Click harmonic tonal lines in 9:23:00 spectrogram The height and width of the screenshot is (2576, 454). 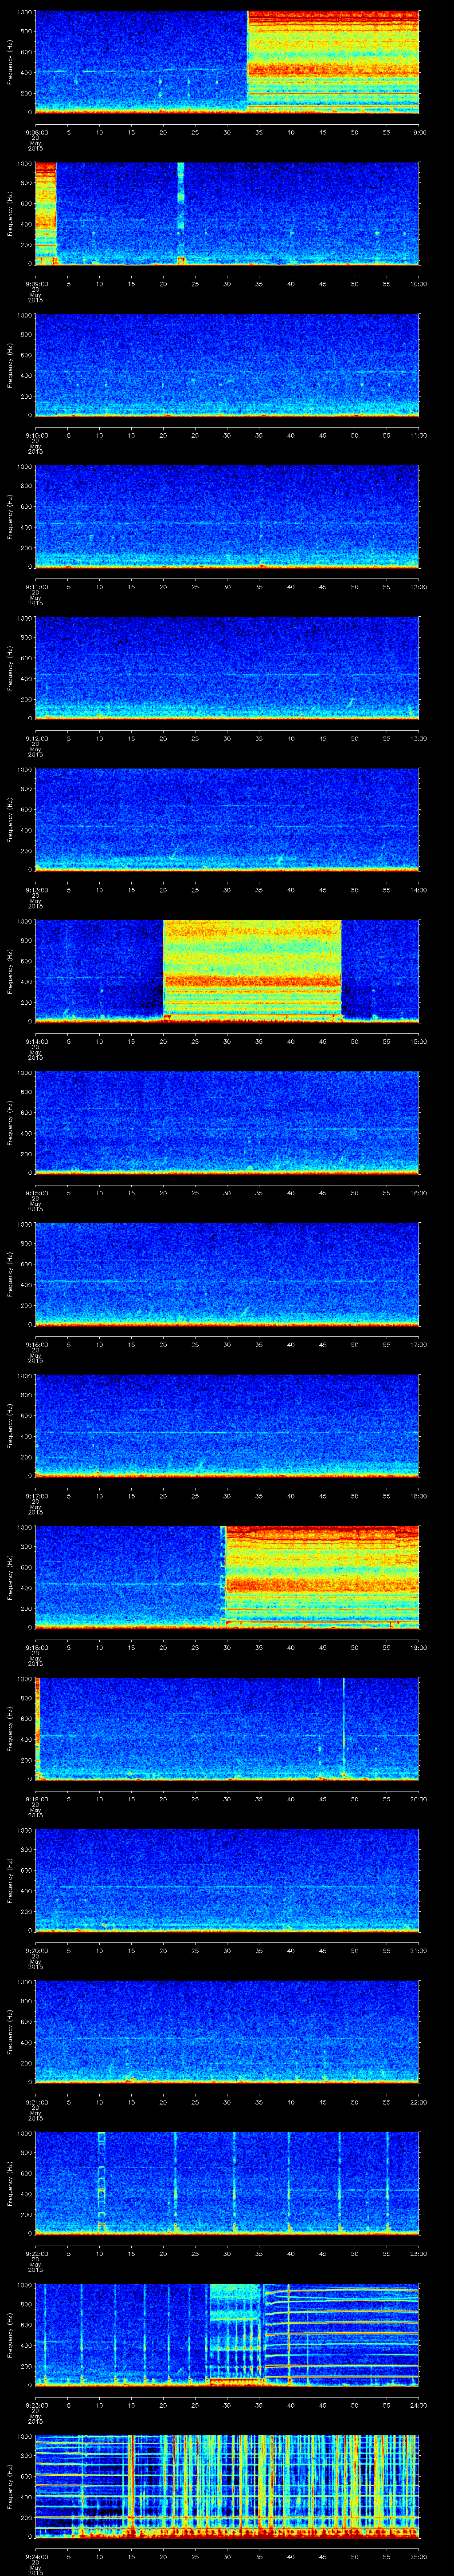coord(341,2330)
